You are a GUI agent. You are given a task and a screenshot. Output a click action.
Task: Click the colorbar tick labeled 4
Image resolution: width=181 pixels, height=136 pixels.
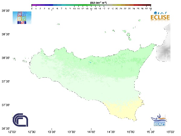tap(49, 9)
